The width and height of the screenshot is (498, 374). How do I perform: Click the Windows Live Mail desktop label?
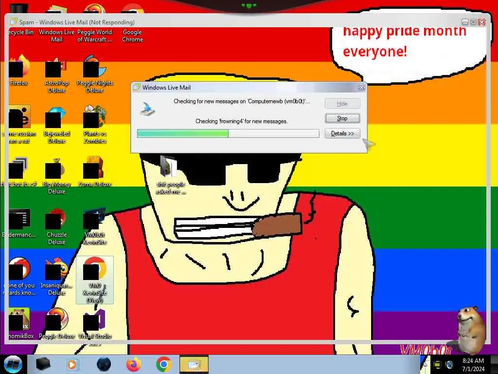(56, 36)
